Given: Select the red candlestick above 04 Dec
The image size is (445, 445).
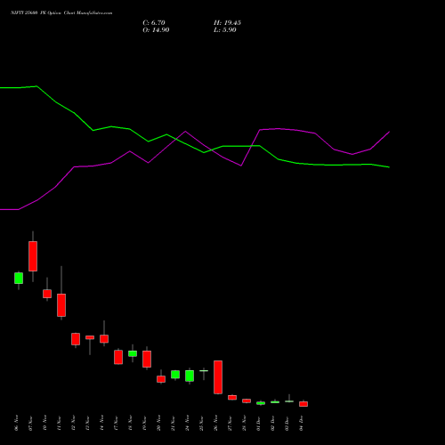Looking at the screenshot, I should (303, 404).
